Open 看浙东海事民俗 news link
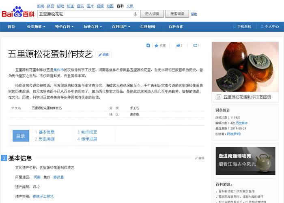 coord(241,197)
